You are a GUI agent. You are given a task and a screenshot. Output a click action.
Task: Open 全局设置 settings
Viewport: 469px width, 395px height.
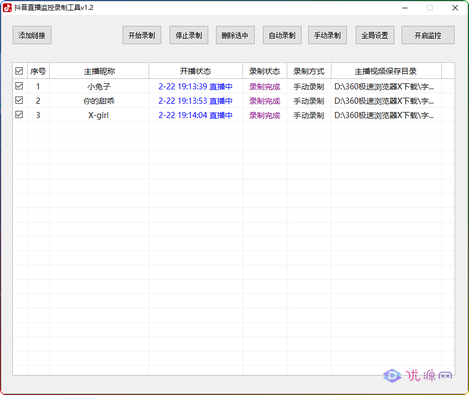[375, 35]
